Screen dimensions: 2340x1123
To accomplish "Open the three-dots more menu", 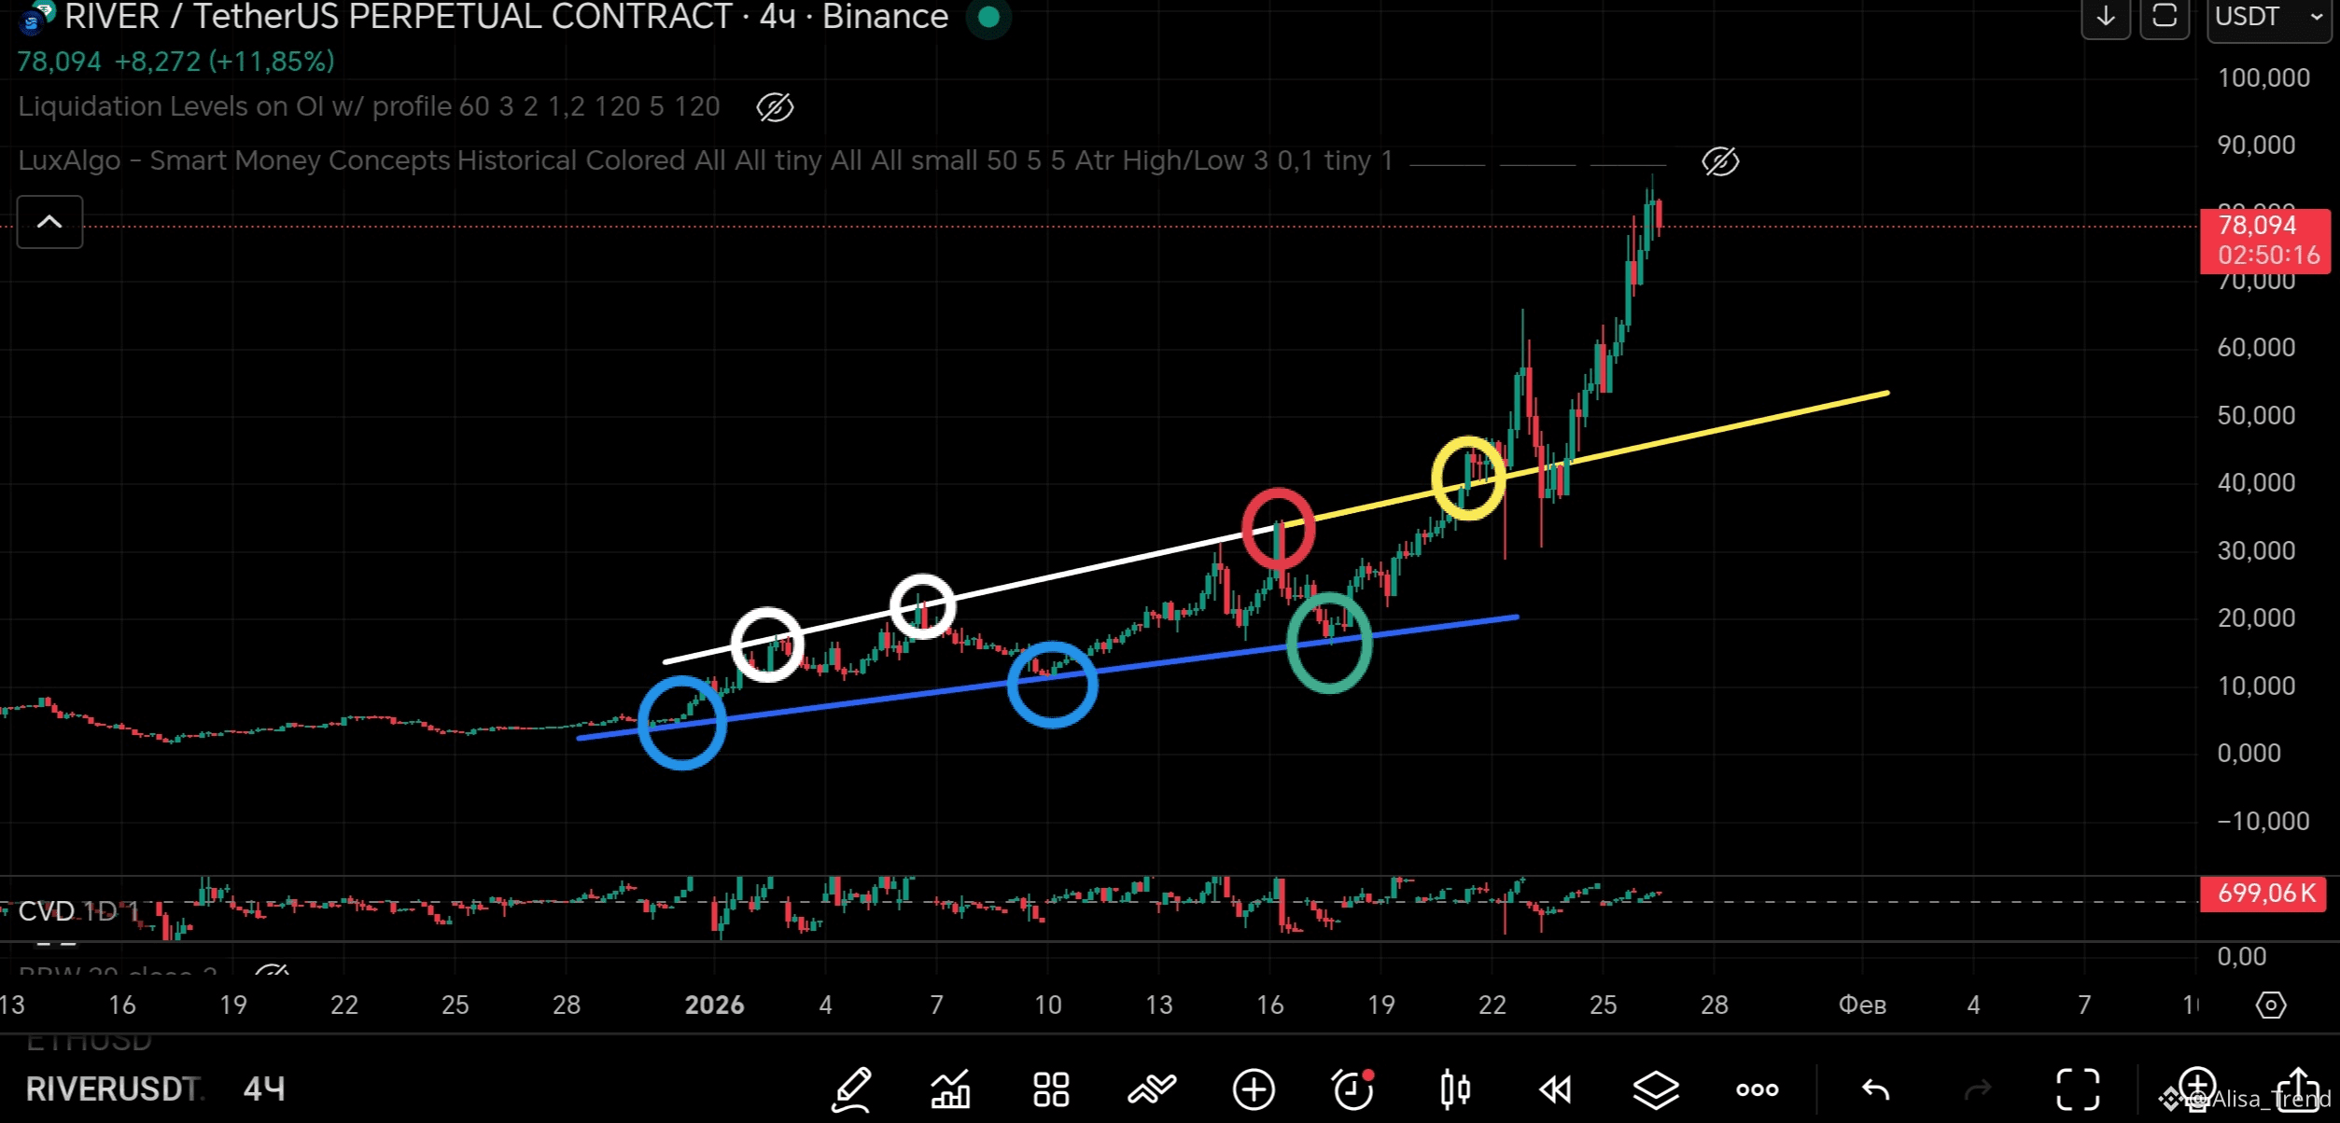I will (x=1757, y=1089).
